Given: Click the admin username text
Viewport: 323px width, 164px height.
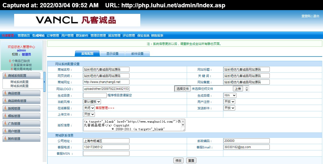Looking at the screenshot, I should [21, 50].
